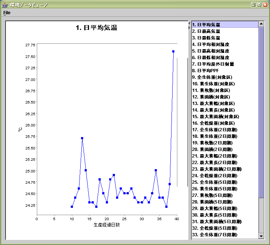Select list item 12. 葉面積(対象区)

212,97
